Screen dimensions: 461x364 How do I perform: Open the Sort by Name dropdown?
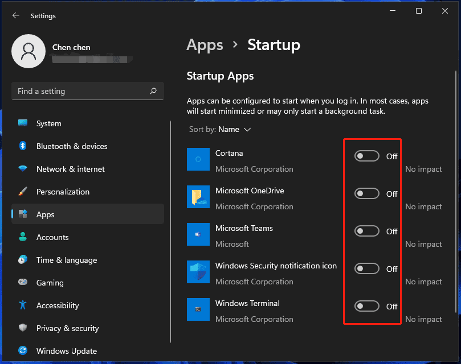[x=234, y=130]
